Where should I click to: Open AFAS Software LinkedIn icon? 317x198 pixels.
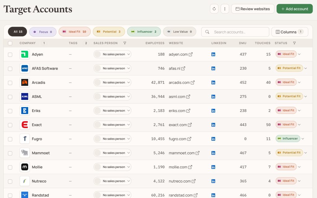click(213, 68)
